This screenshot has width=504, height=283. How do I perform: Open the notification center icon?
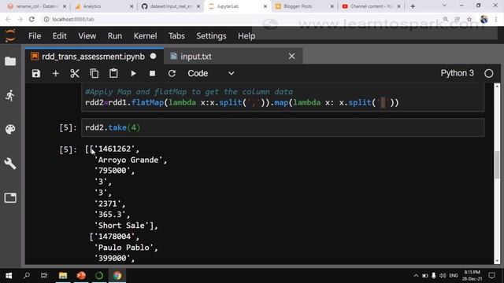tap(491, 276)
